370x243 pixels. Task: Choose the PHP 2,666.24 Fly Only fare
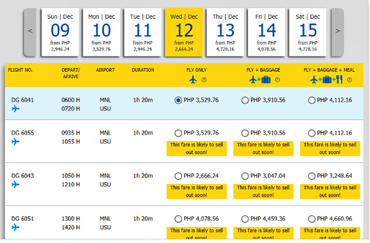click(x=178, y=176)
